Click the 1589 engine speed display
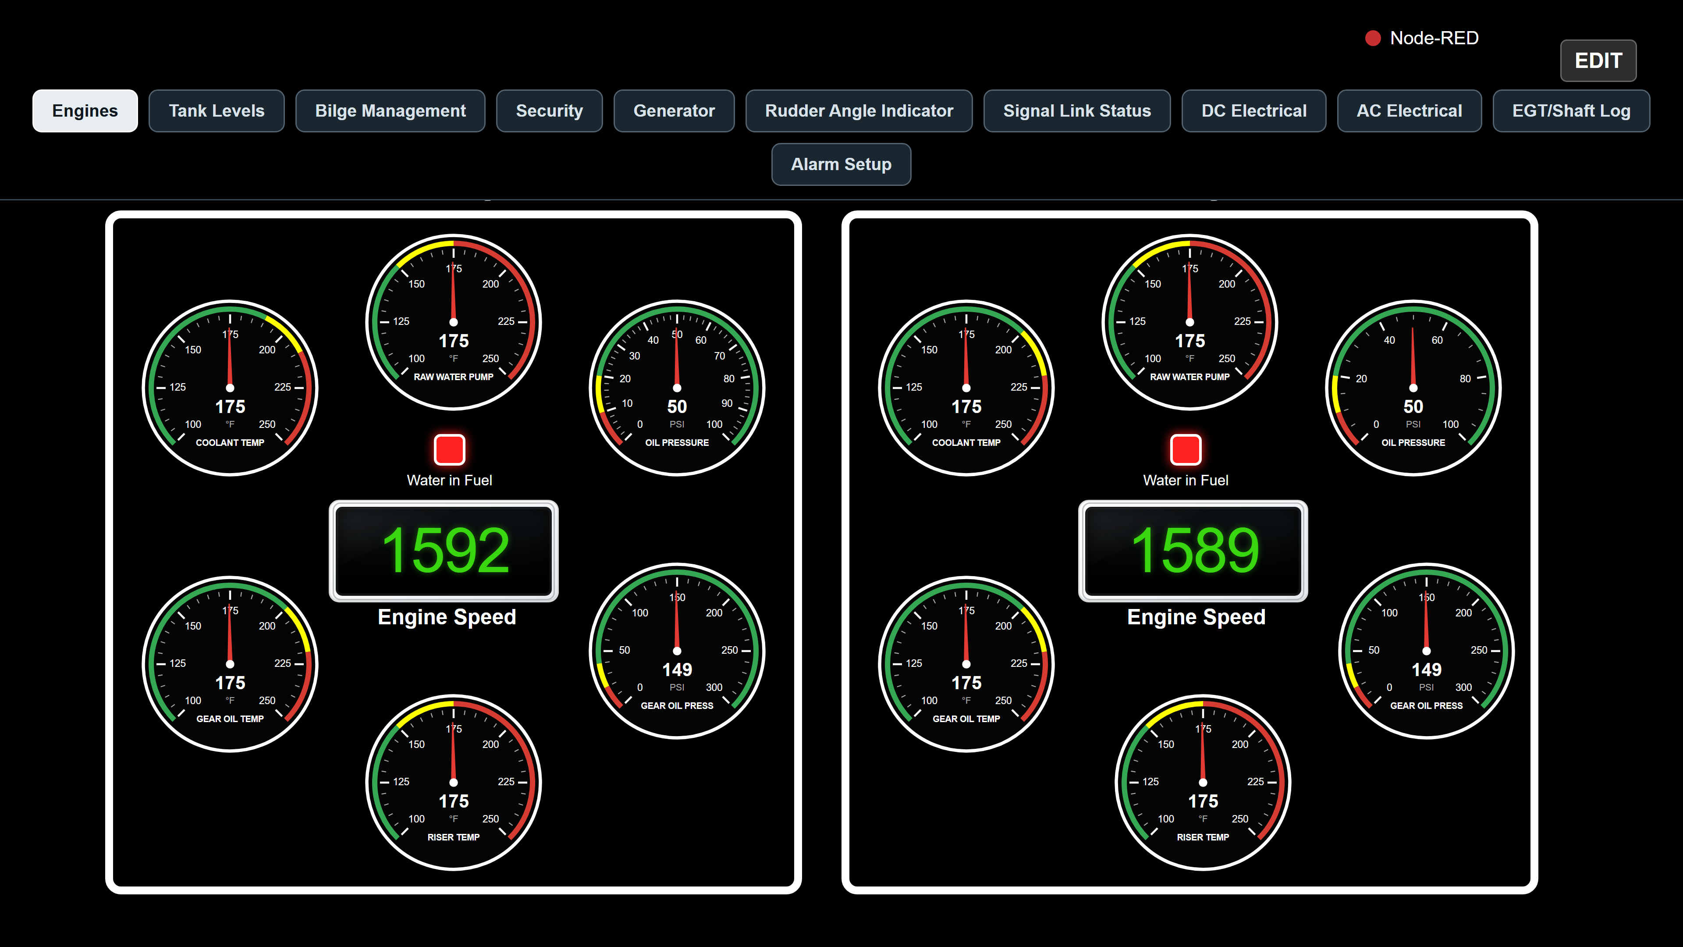The height and width of the screenshot is (947, 1683). [x=1193, y=551]
